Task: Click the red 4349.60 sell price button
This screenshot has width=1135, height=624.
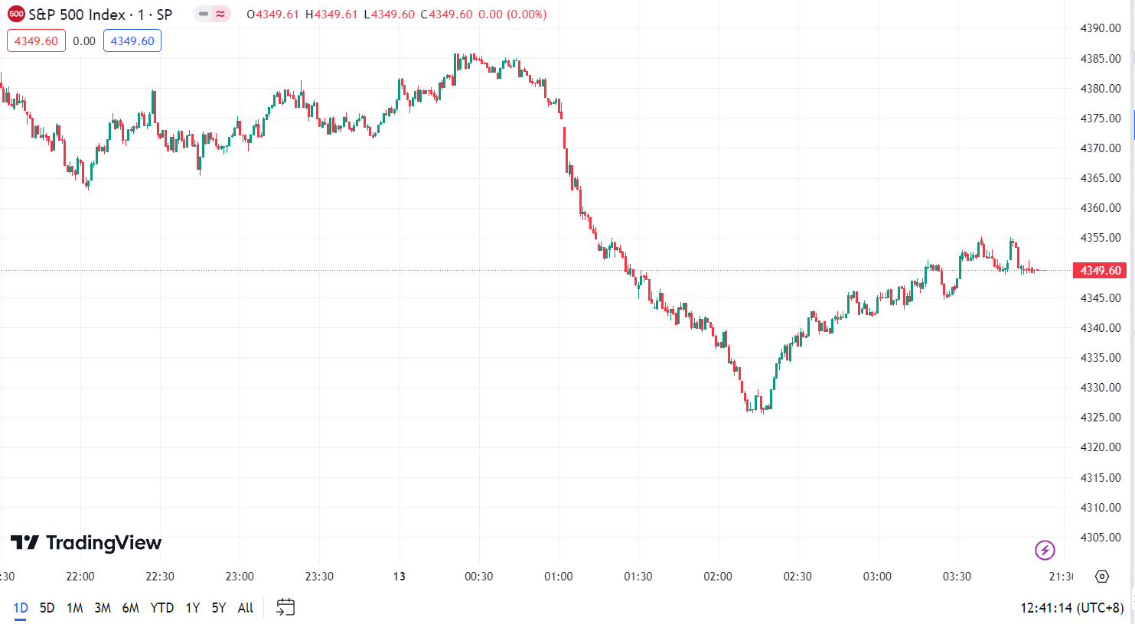Action: point(36,41)
